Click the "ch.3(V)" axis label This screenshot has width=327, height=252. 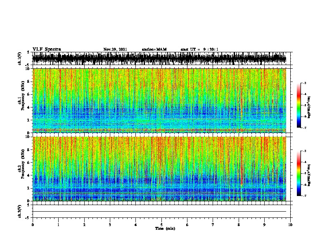pyautogui.click(x=20, y=212)
